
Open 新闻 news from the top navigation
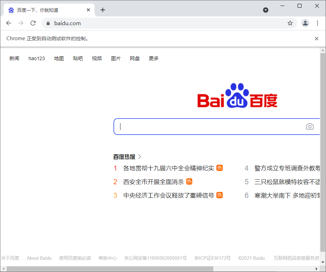click(x=14, y=58)
